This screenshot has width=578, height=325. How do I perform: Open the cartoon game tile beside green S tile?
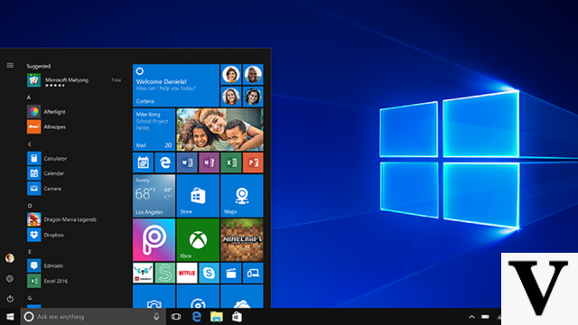pyautogui.click(x=143, y=273)
